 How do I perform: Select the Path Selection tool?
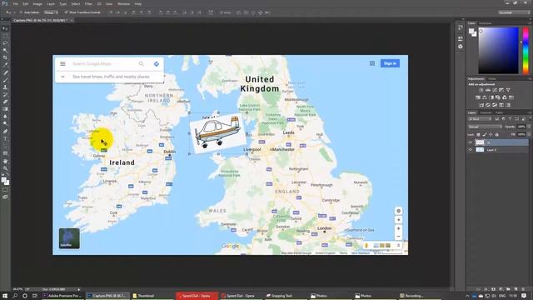(5, 146)
